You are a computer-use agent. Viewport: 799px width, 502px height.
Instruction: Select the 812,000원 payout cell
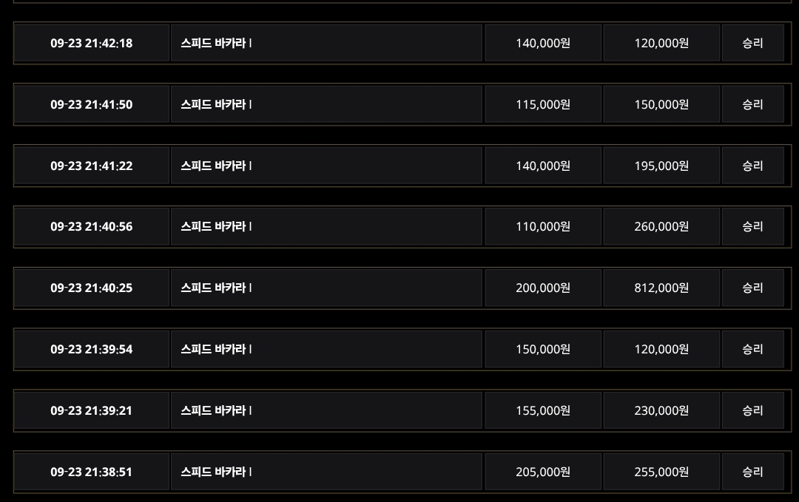(x=661, y=288)
